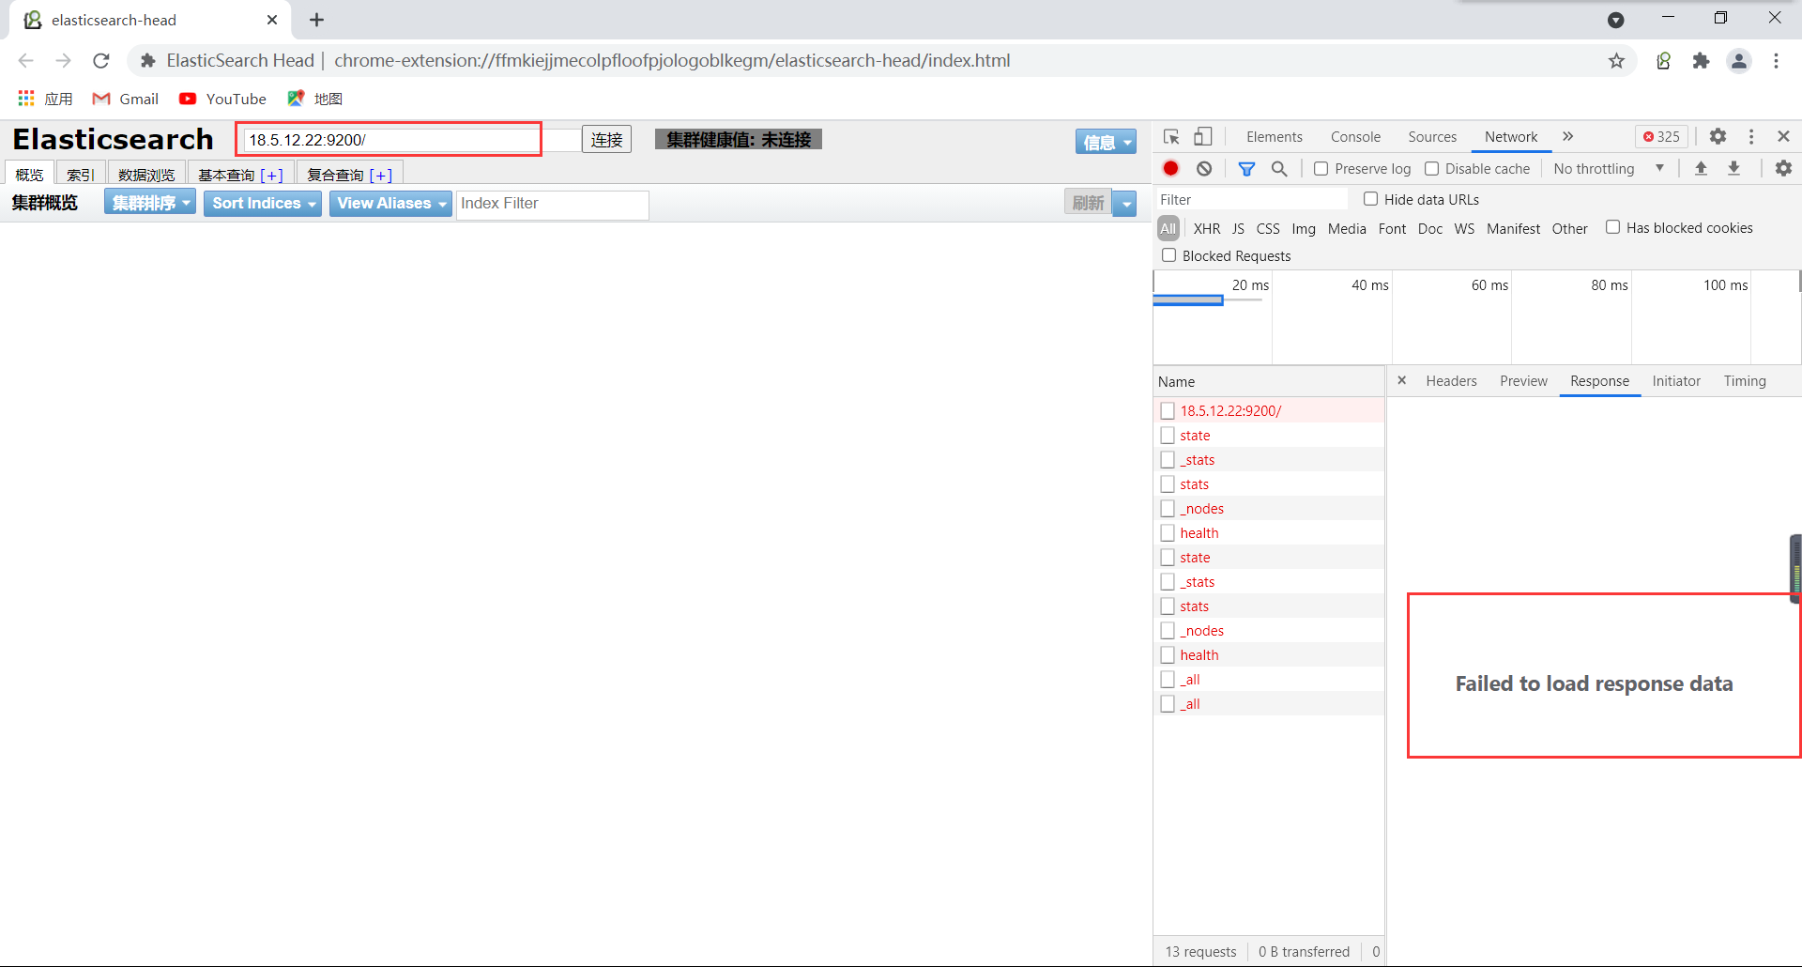Close the request details pane

[1401, 380]
